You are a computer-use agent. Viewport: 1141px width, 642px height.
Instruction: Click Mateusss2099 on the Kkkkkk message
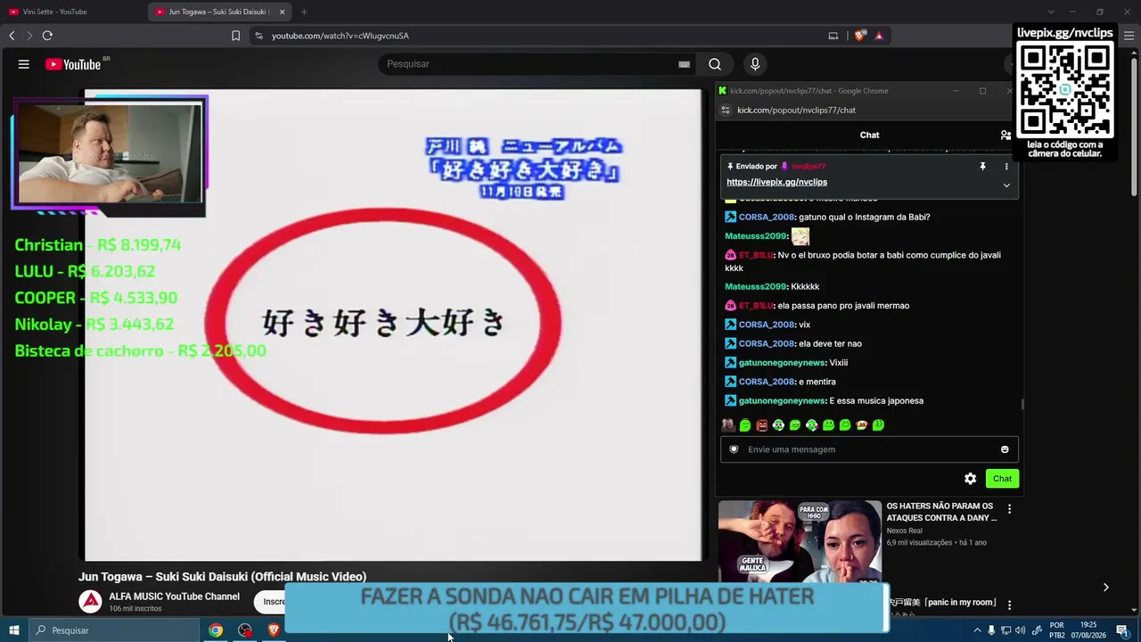point(756,286)
